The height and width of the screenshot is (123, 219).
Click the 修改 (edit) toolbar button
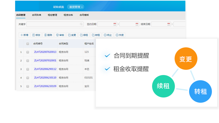coord(36,35)
